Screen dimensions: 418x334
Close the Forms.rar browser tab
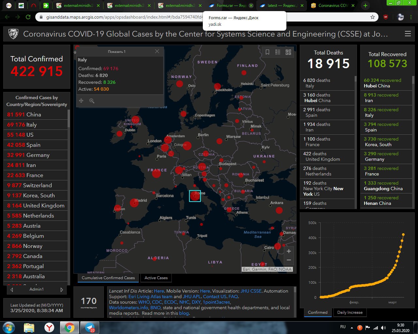tap(251, 6)
